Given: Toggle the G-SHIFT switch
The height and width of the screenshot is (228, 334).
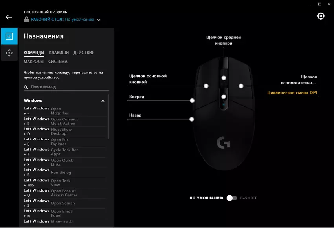Looking at the screenshot, I should [232, 198].
